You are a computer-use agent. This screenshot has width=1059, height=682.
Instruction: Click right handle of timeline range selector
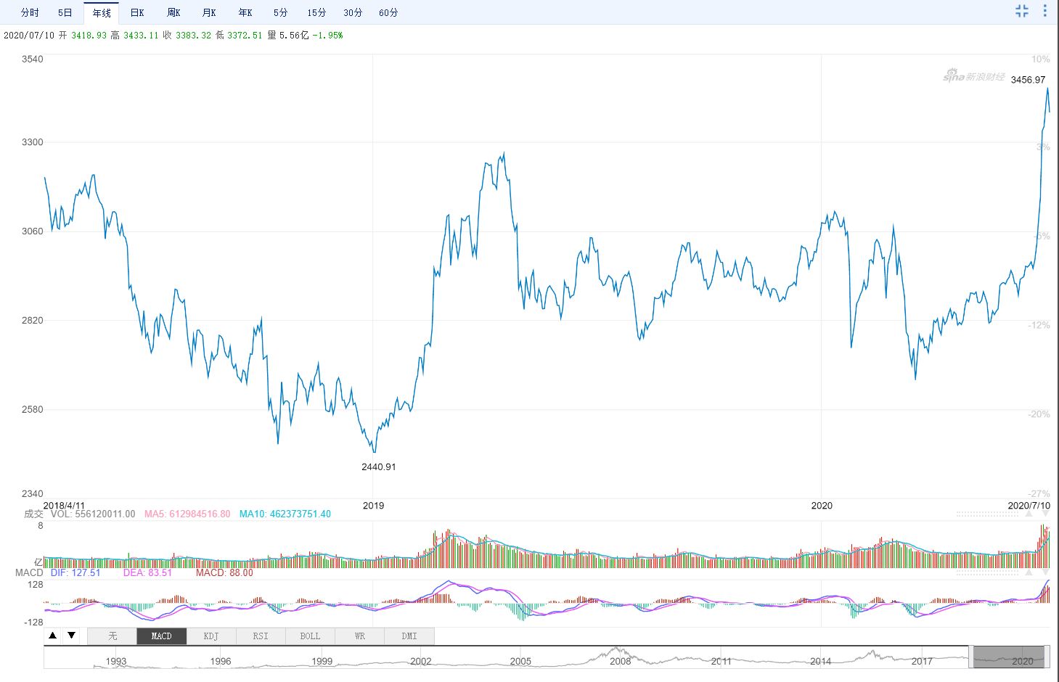(1048, 657)
